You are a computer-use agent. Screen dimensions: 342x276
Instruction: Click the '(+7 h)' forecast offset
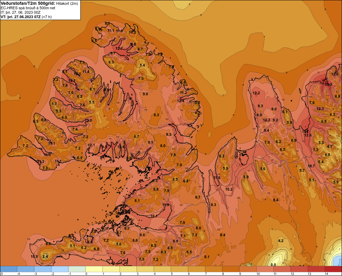[47, 17]
